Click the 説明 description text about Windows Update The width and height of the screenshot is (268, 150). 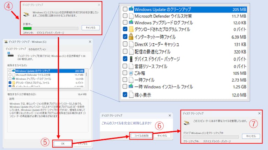click(x=47, y=110)
